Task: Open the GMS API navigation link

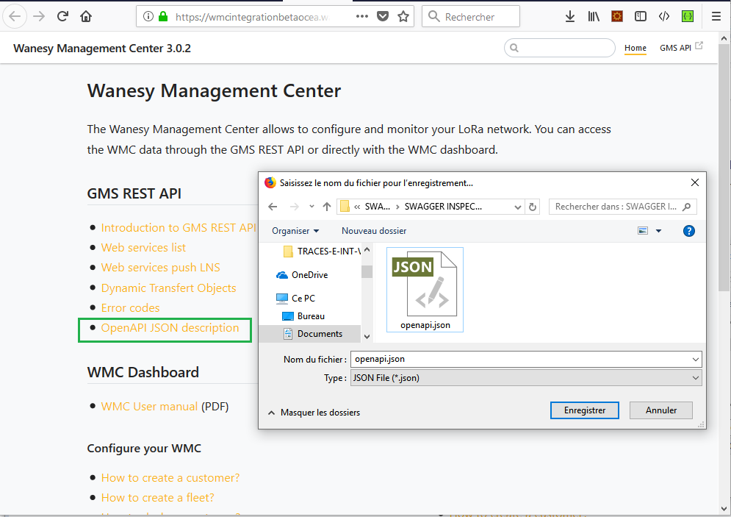Action: [x=680, y=48]
